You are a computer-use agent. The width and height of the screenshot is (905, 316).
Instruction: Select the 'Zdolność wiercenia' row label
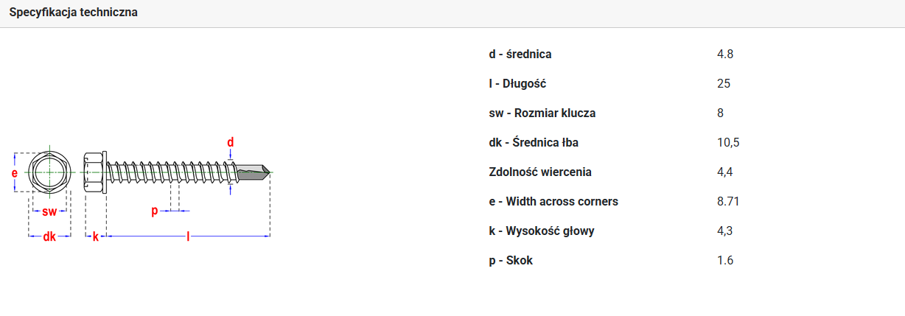[x=540, y=172]
